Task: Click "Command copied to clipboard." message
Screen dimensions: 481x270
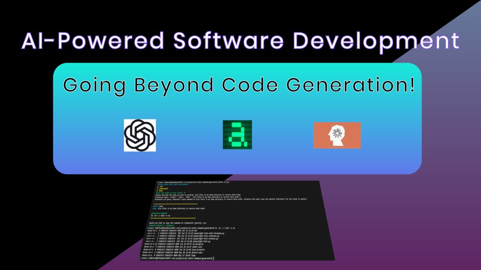Action: (x=162, y=225)
